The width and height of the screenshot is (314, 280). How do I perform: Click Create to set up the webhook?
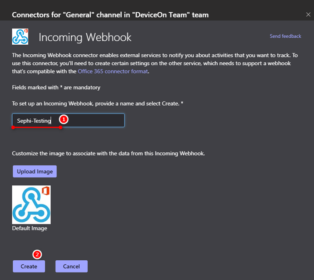[x=28, y=266]
